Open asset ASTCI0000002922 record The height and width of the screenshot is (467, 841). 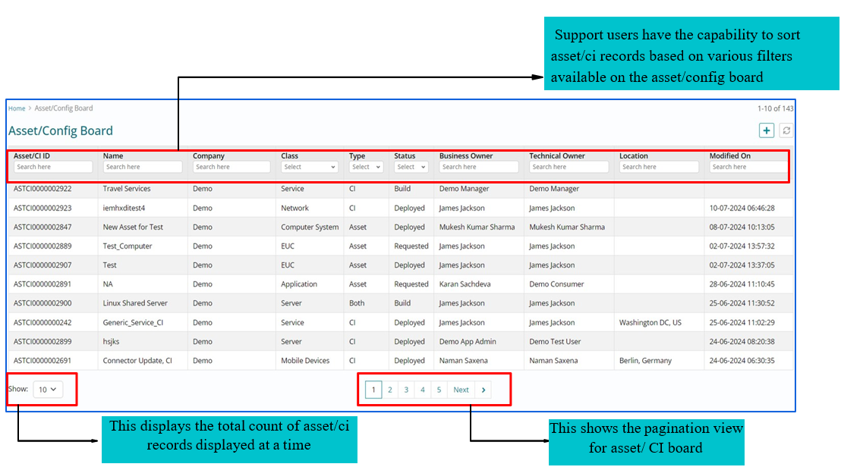tap(44, 189)
